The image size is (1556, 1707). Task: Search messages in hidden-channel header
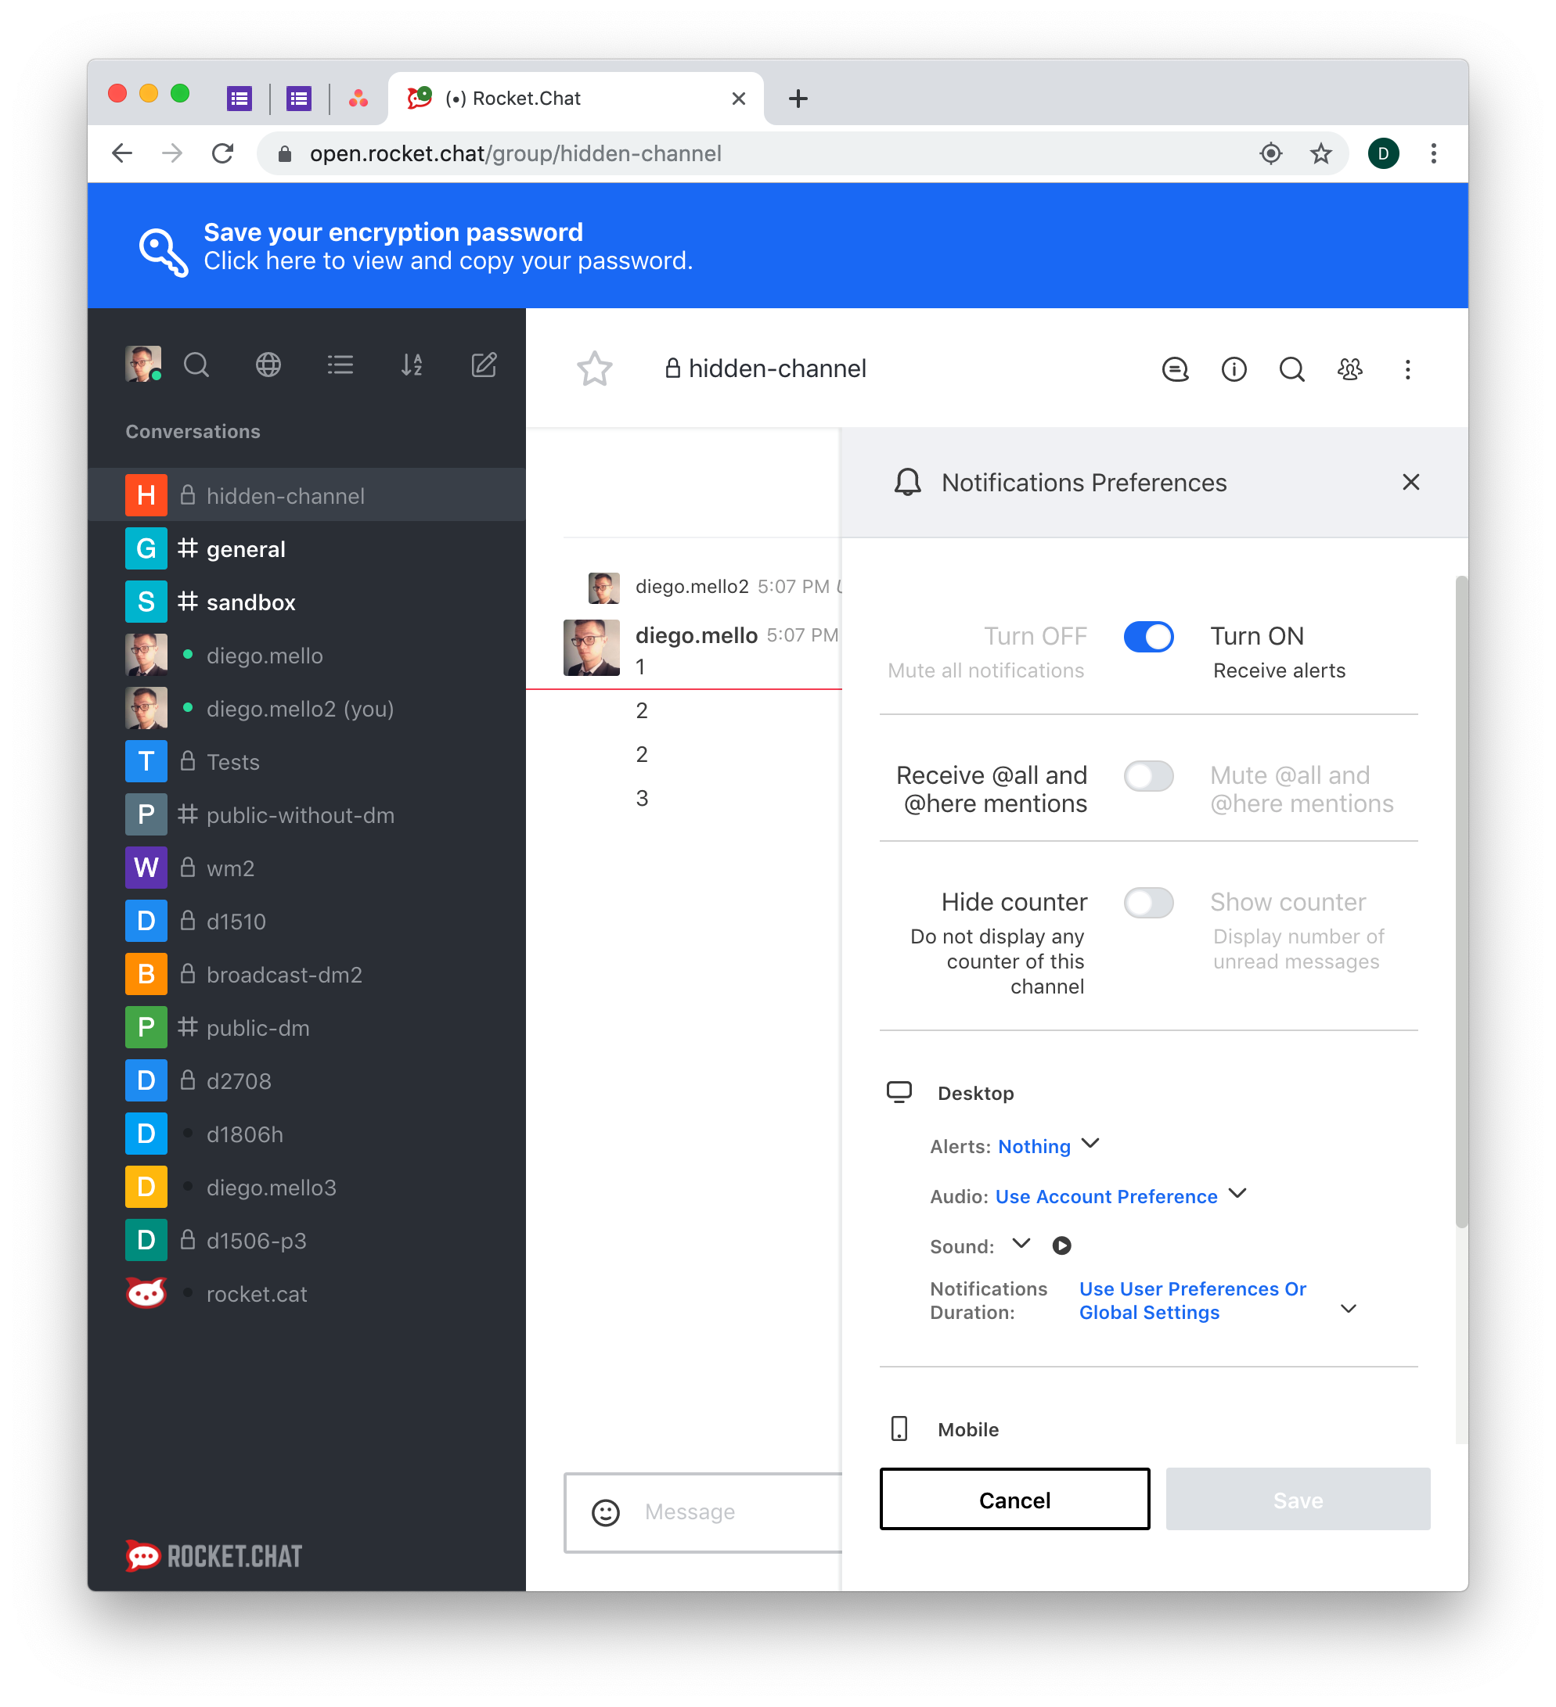1291,369
